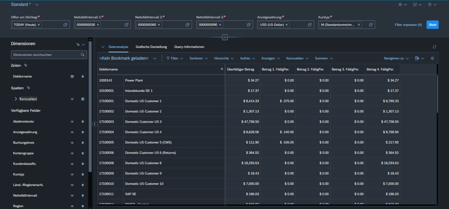Open the Hierarchie dropdown
The image size is (449, 209).
[224, 58]
